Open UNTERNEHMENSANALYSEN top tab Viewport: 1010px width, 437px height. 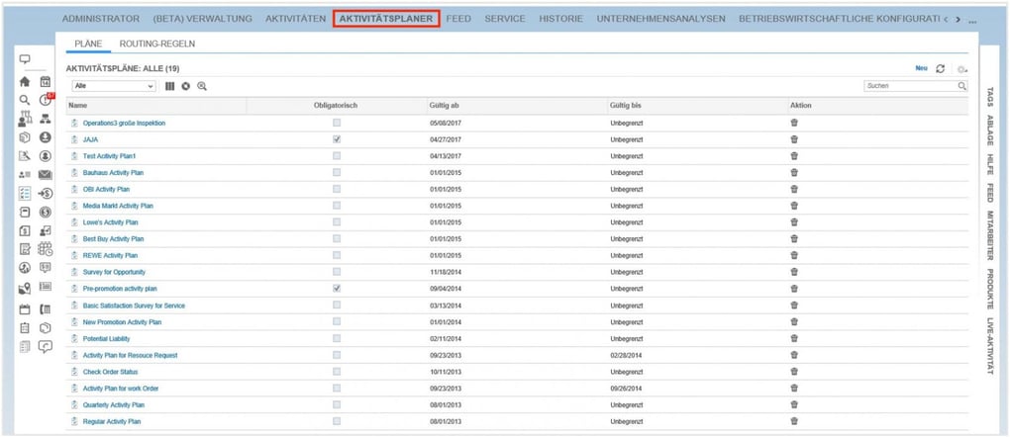coord(660,19)
